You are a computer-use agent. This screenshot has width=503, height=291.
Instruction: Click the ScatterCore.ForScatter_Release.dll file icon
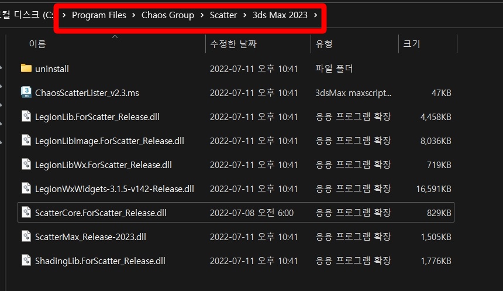point(26,212)
